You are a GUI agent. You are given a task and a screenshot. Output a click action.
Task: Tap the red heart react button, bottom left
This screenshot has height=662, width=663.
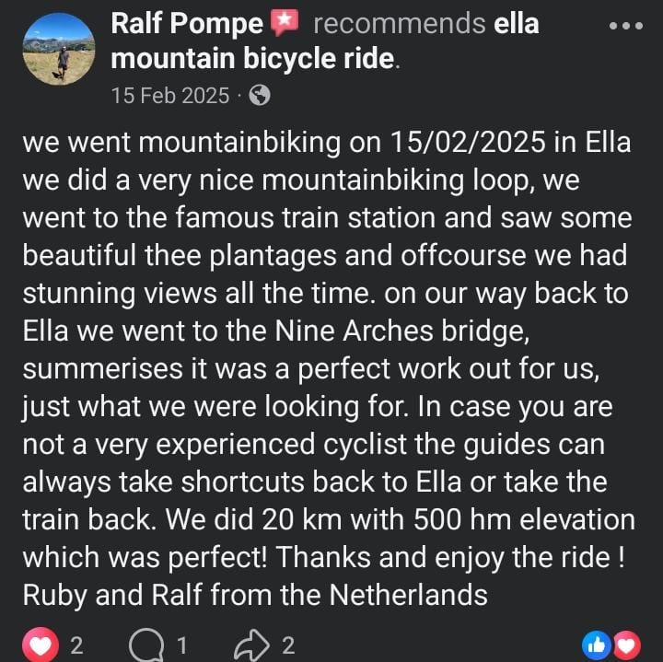tap(41, 645)
